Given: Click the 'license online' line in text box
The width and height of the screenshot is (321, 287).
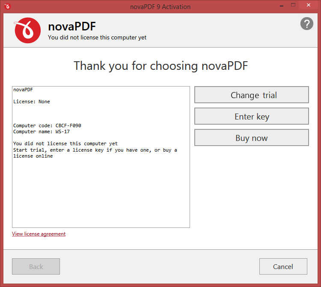Looking at the screenshot, I should [x=33, y=156].
